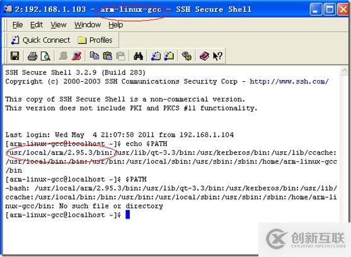The image size is (351, 257).
Task: Click 'non-commercial version' line text
Action: [125, 99]
